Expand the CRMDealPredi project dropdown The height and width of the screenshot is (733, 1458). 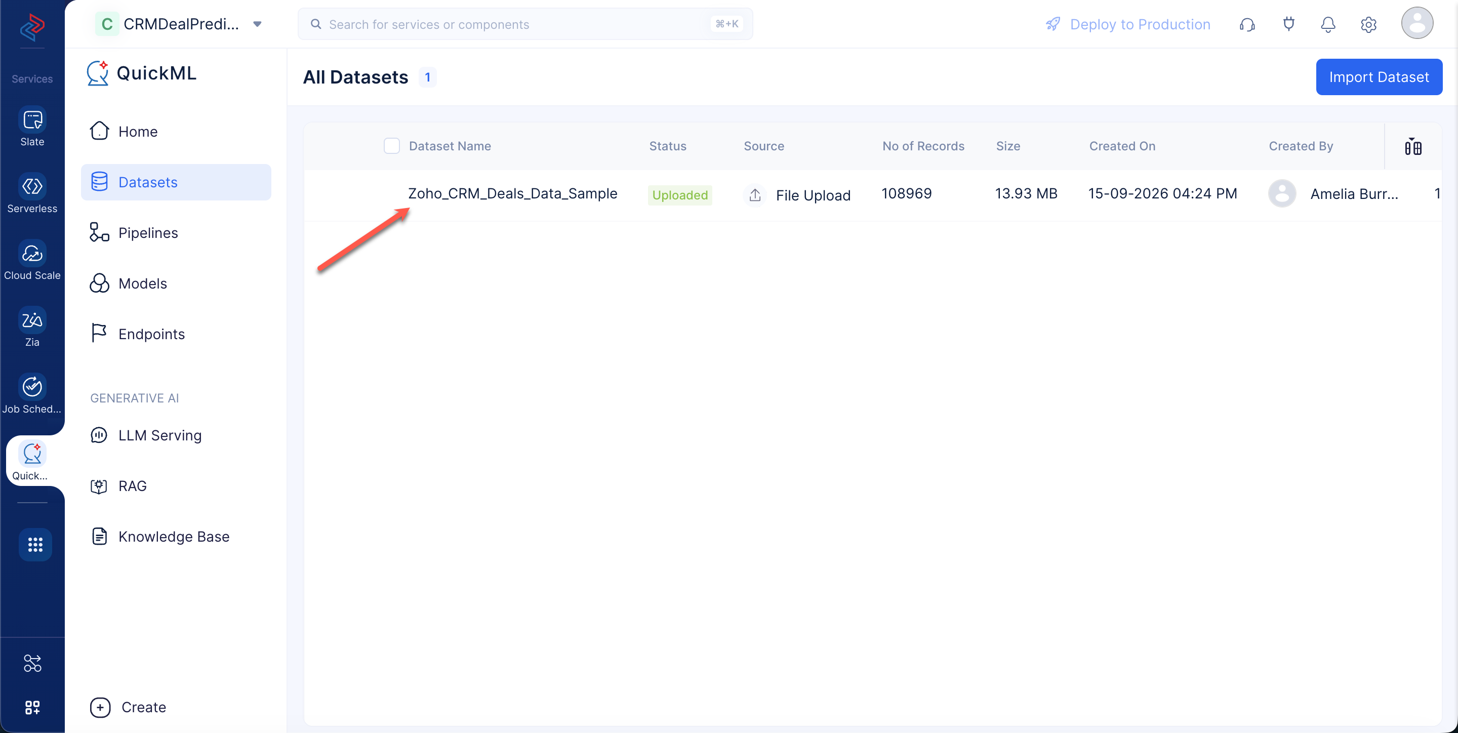click(258, 24)
